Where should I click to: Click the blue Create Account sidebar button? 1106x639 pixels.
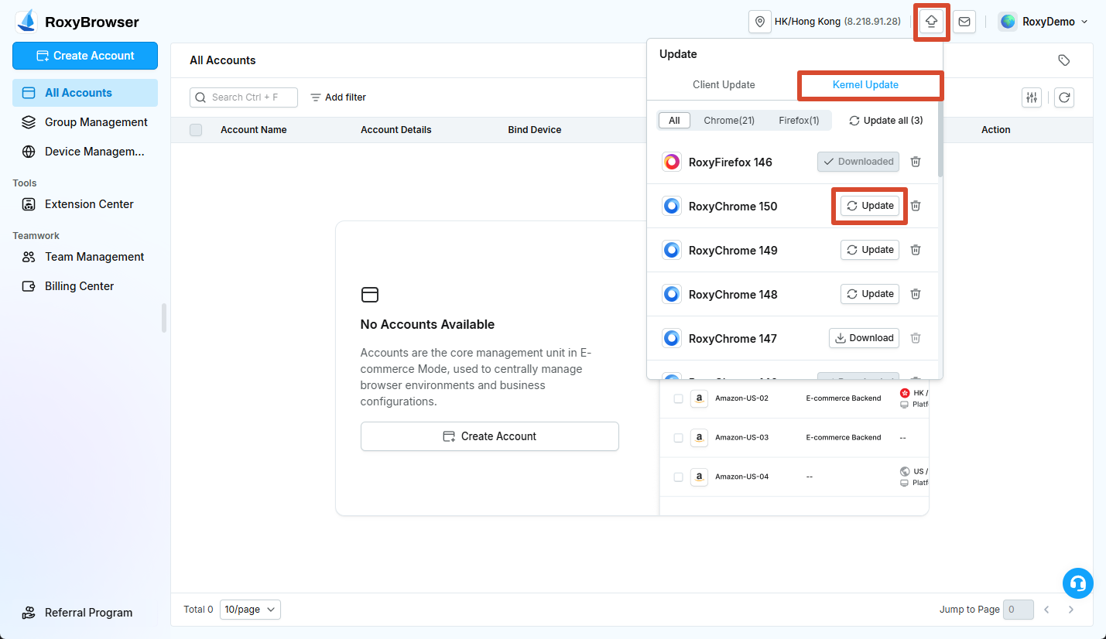click(x=85, y=56)
